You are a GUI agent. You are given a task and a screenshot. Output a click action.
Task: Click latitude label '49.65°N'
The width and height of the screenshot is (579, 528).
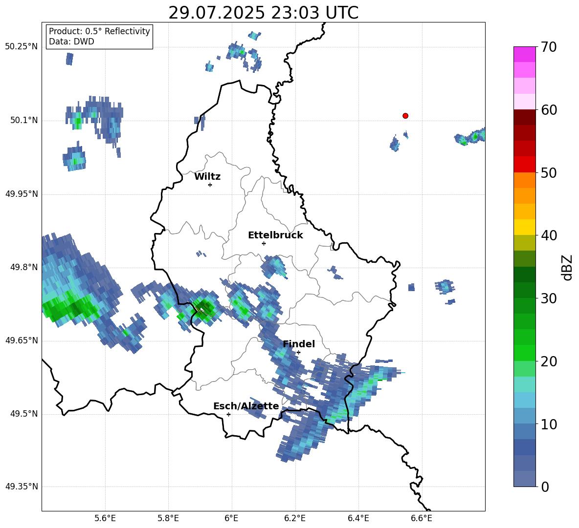tap(22, 340)
